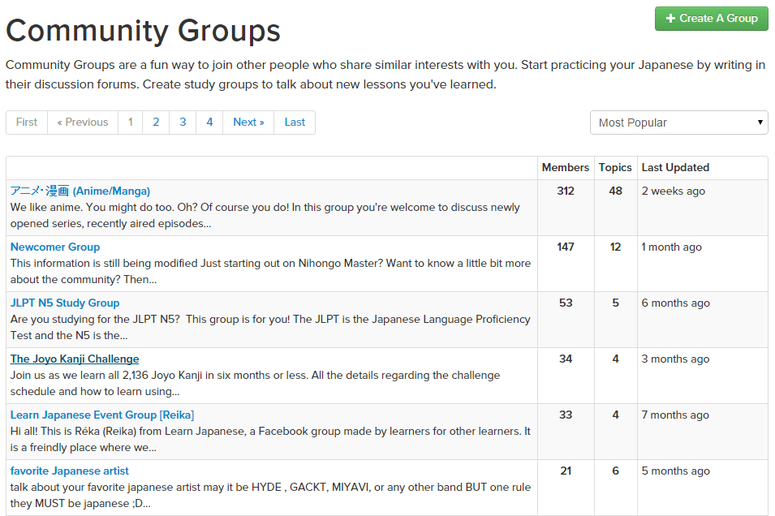Visit the JLPT N5 Study Group

[x=65, y=303]
